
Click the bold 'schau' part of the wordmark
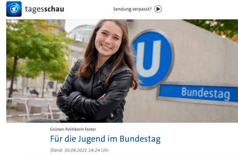[54, 9]
